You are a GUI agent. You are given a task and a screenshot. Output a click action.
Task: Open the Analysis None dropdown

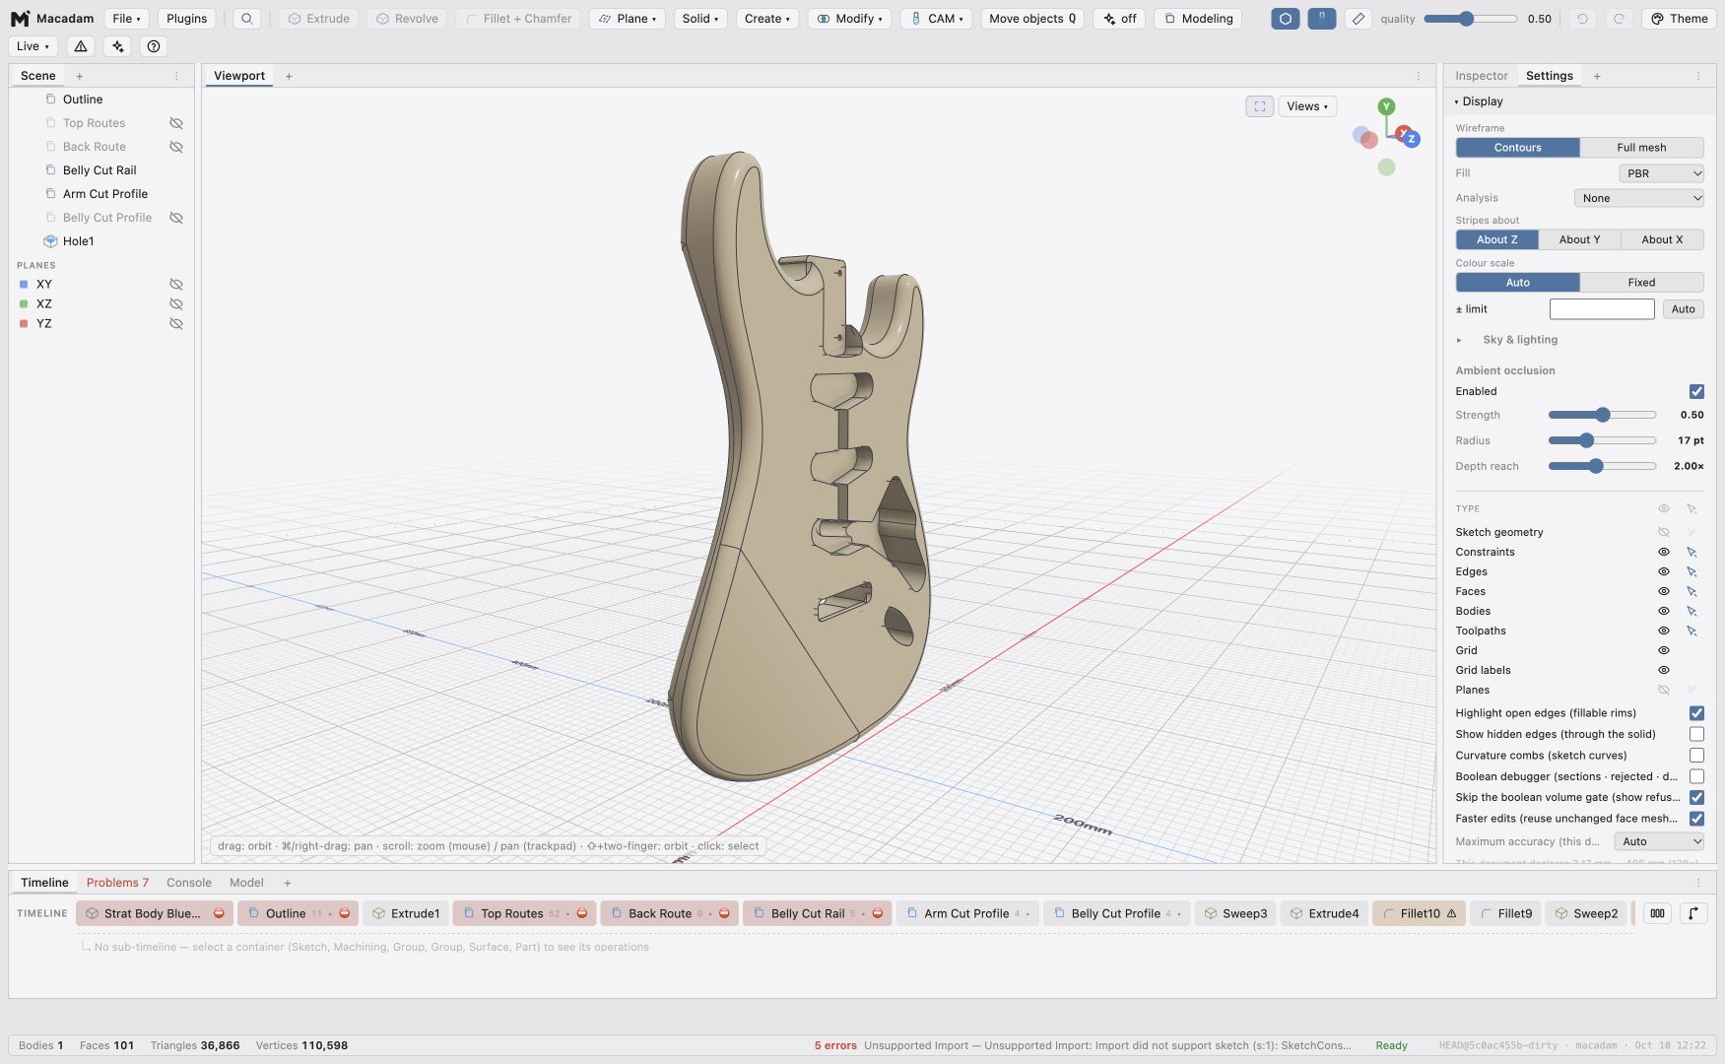(1639, 198)
